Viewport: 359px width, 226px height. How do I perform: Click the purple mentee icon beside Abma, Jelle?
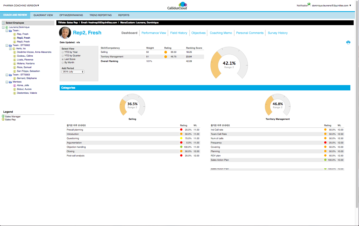pyautogui.click(x=14, y=85)
